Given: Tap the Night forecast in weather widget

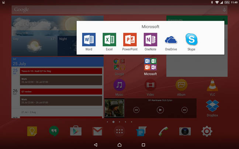Looking at the screenshot, I should (67, 46).
